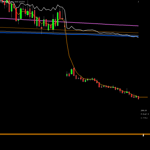Select the tall green candle after the gap-down
This screenshot has width=150, height=150.
(x=72, y=71)
